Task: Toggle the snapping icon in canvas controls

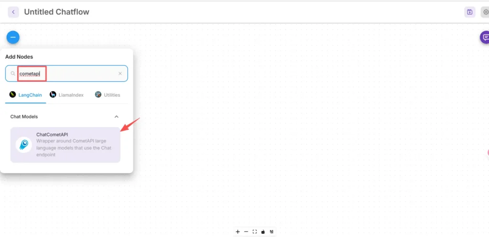Action: pos(271,232)
